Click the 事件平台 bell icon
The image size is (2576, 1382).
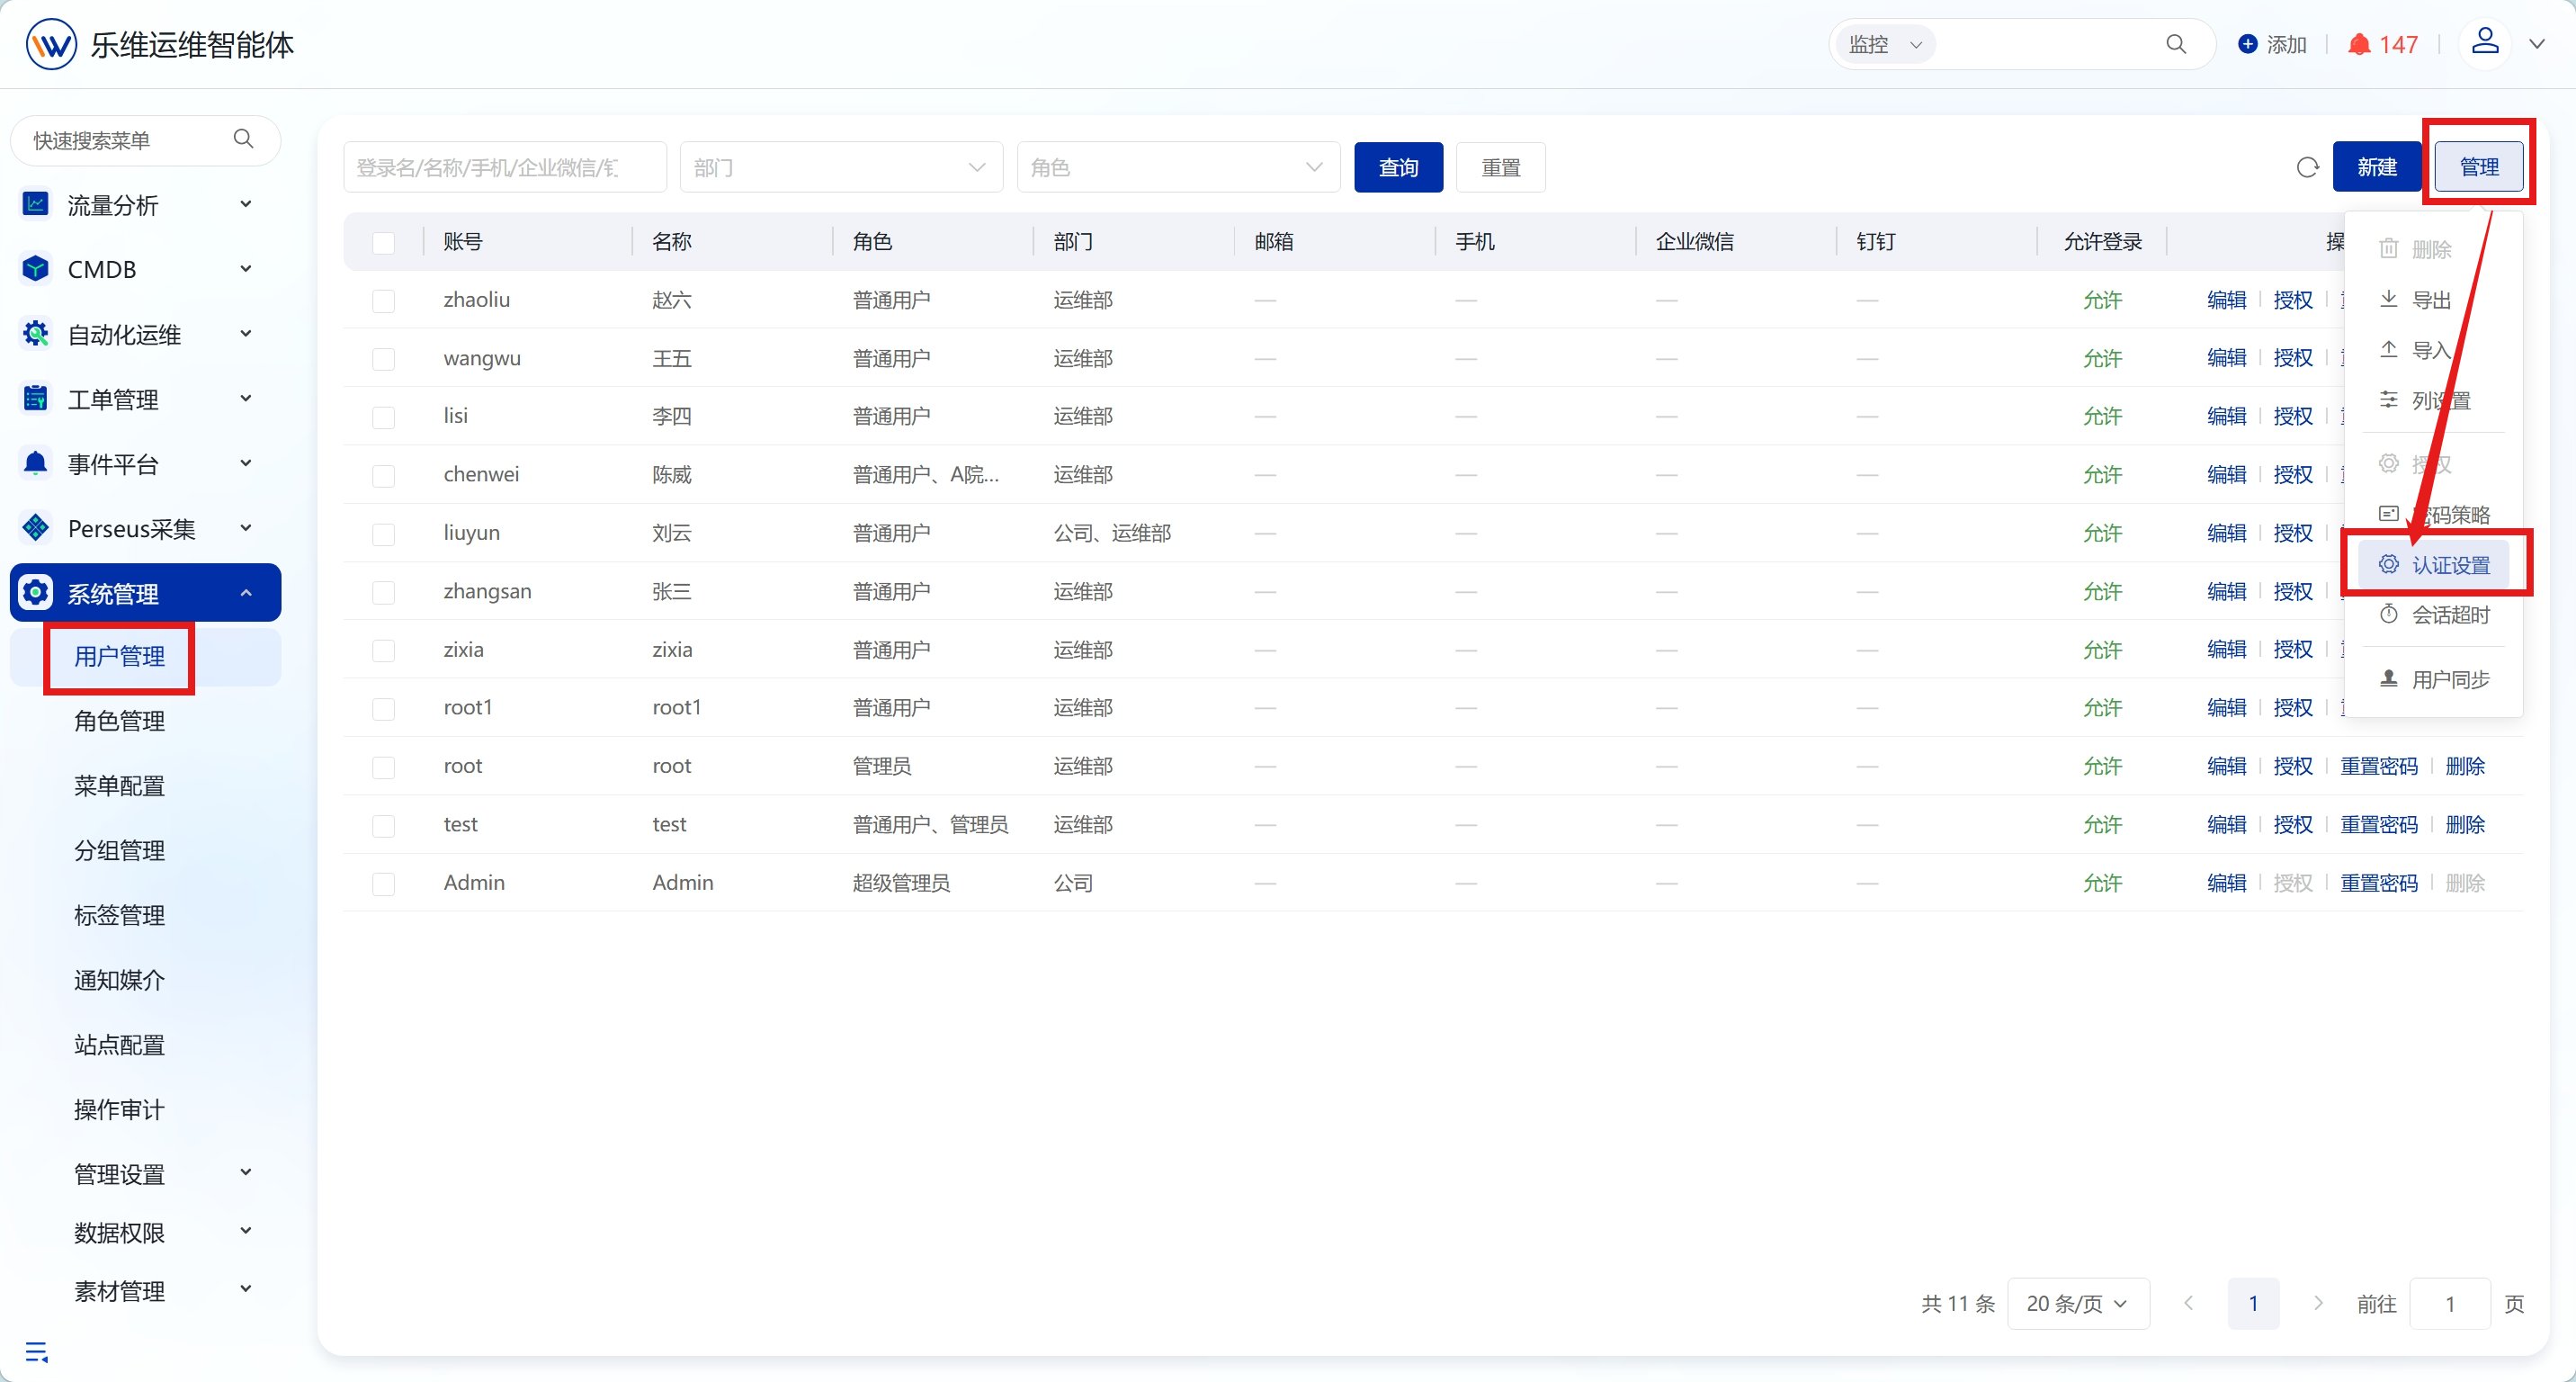pos(35,463)
